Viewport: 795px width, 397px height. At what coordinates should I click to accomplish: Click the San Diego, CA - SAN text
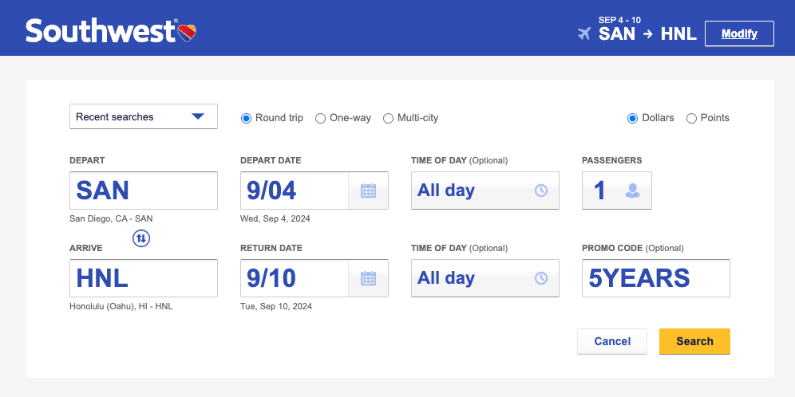111,218
